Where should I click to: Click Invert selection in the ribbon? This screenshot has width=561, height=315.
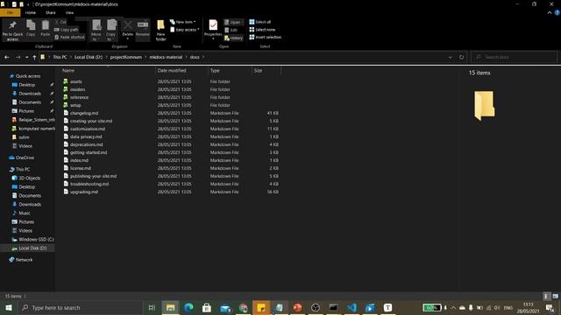click(x=265, y=37)
